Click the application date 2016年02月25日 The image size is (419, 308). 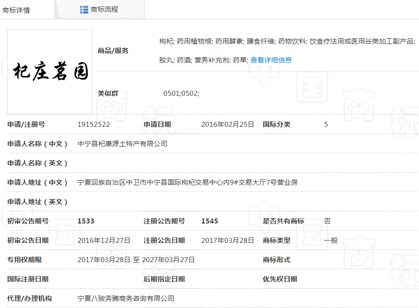(228, 125)
